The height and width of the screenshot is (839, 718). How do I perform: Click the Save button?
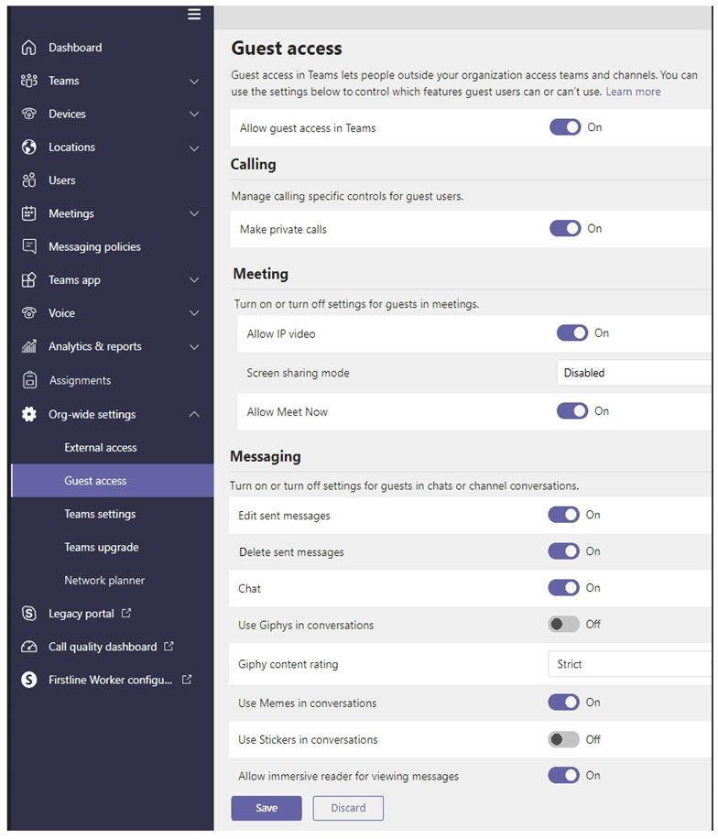267,808
